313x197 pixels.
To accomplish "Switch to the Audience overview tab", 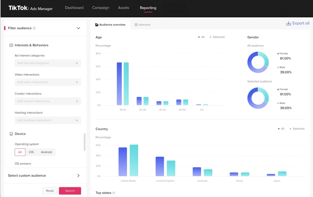I will pyautogui.click(x=110, y=25).
